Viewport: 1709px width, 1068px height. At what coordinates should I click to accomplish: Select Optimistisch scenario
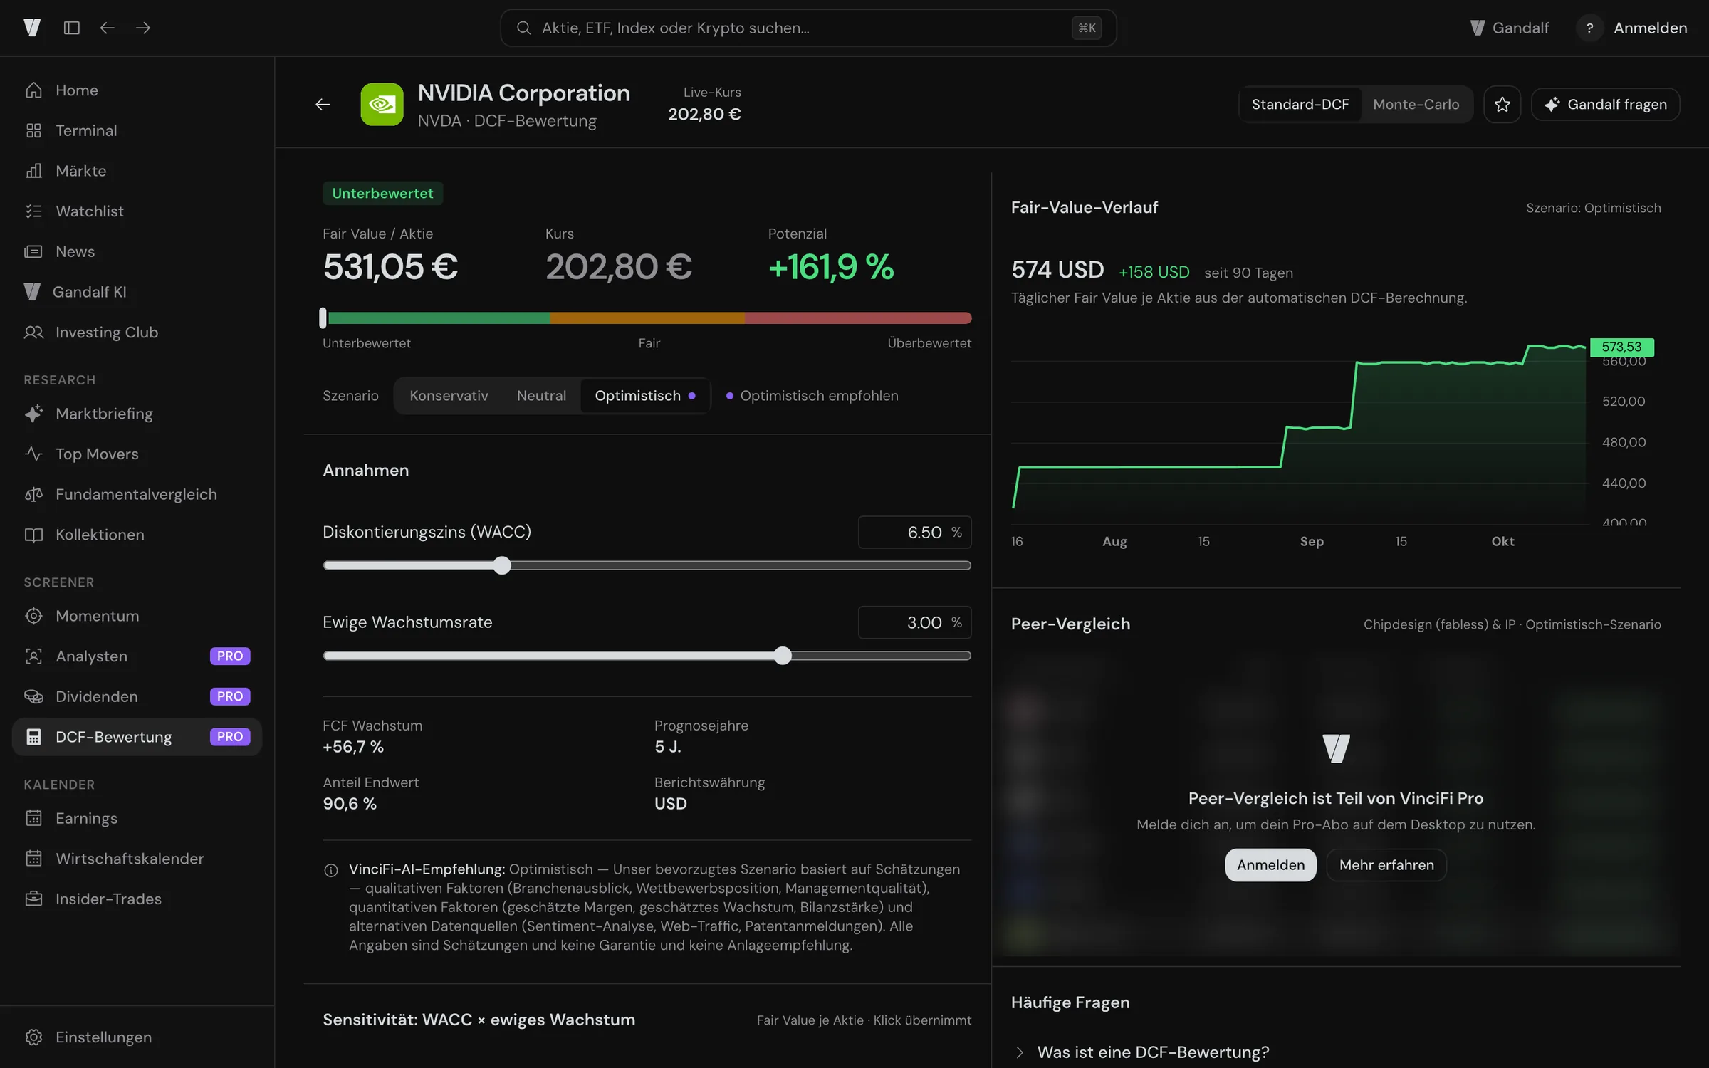pos(645,396)
